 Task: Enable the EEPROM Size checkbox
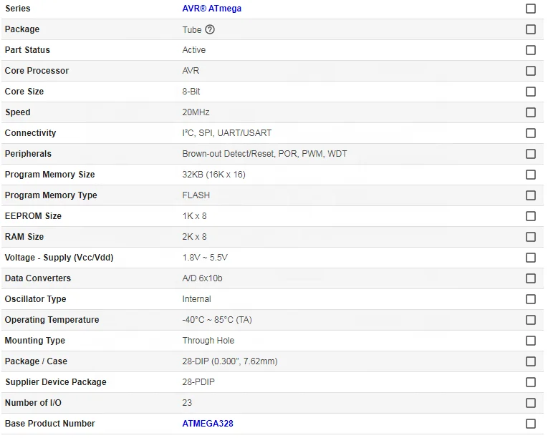531,216
